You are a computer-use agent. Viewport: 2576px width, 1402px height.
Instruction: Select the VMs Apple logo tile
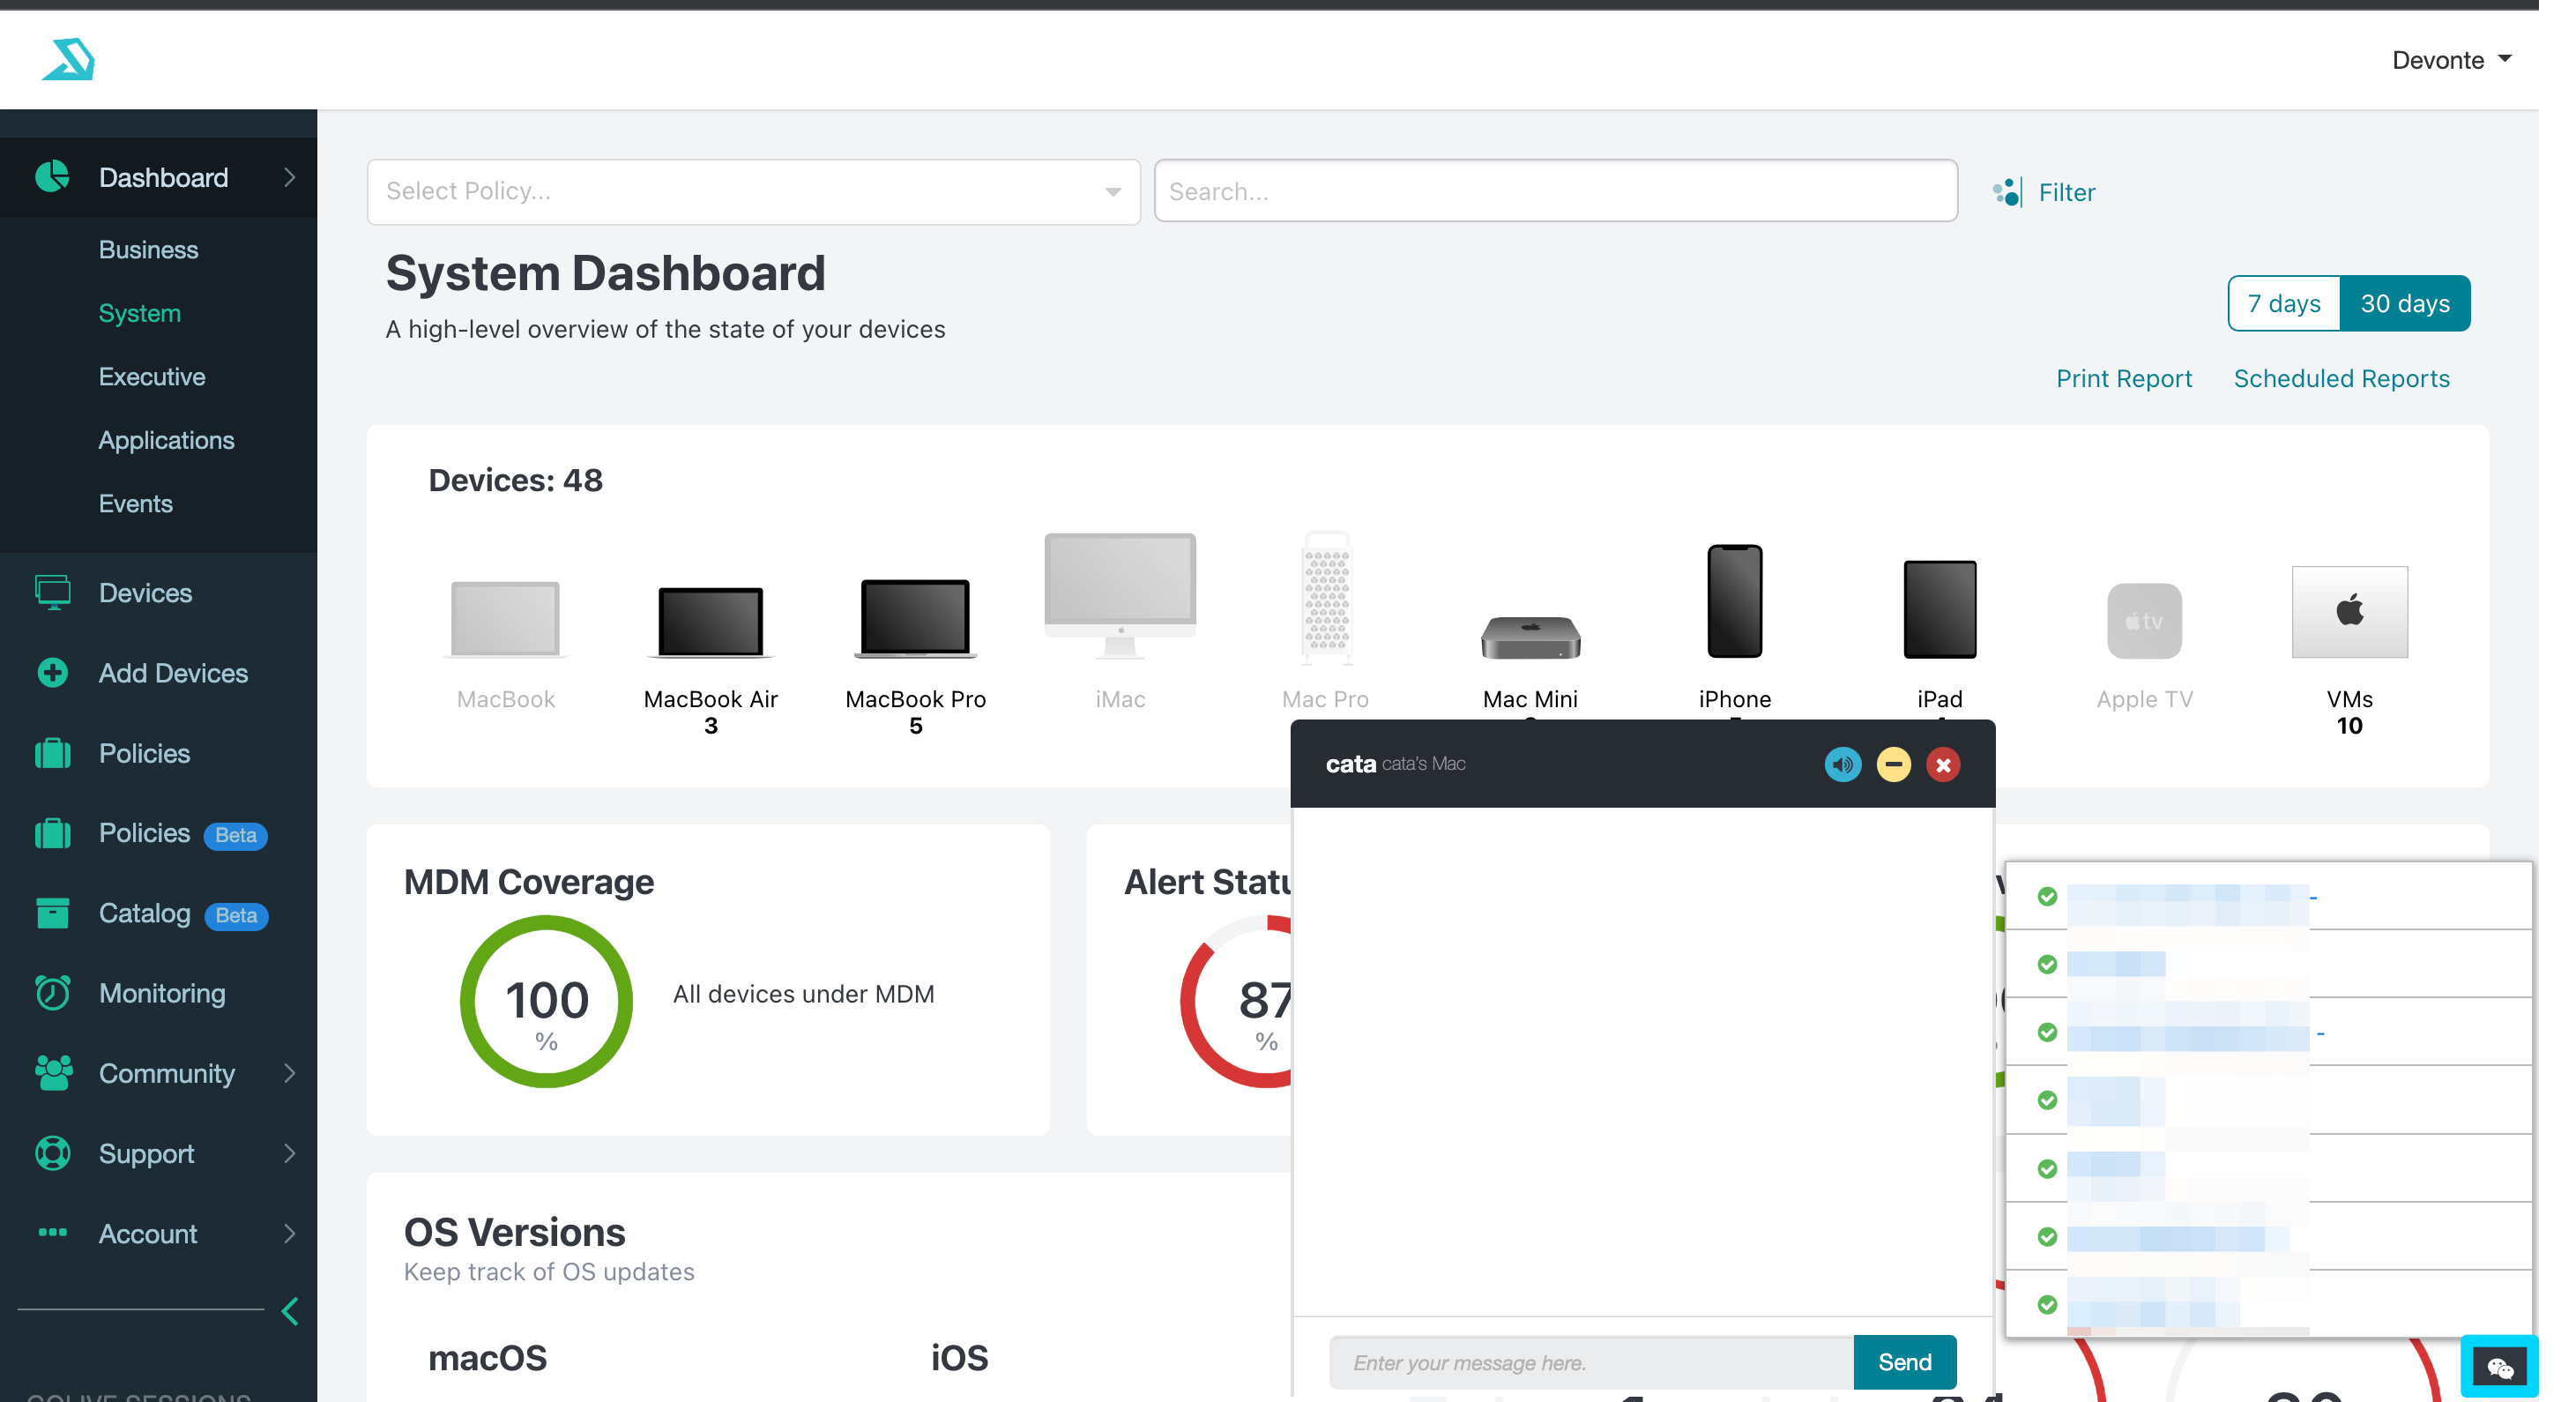[x=2349, y=611]
